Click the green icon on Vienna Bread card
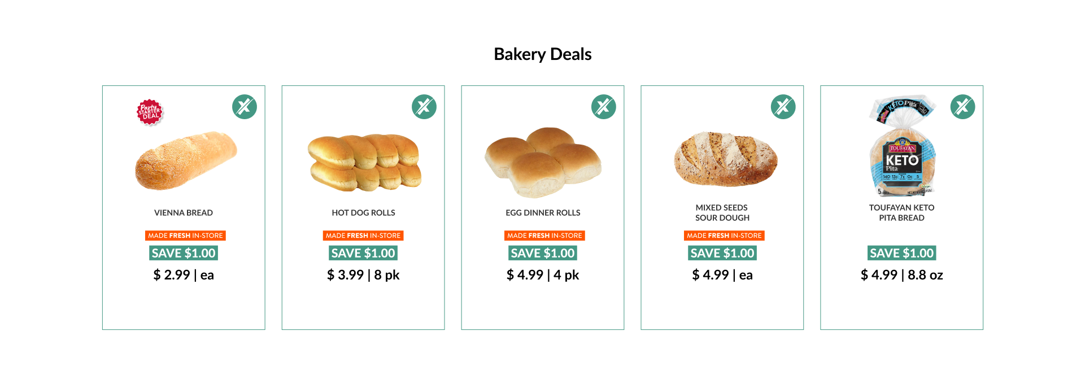Screen dimensions: 1085x379 245,107
